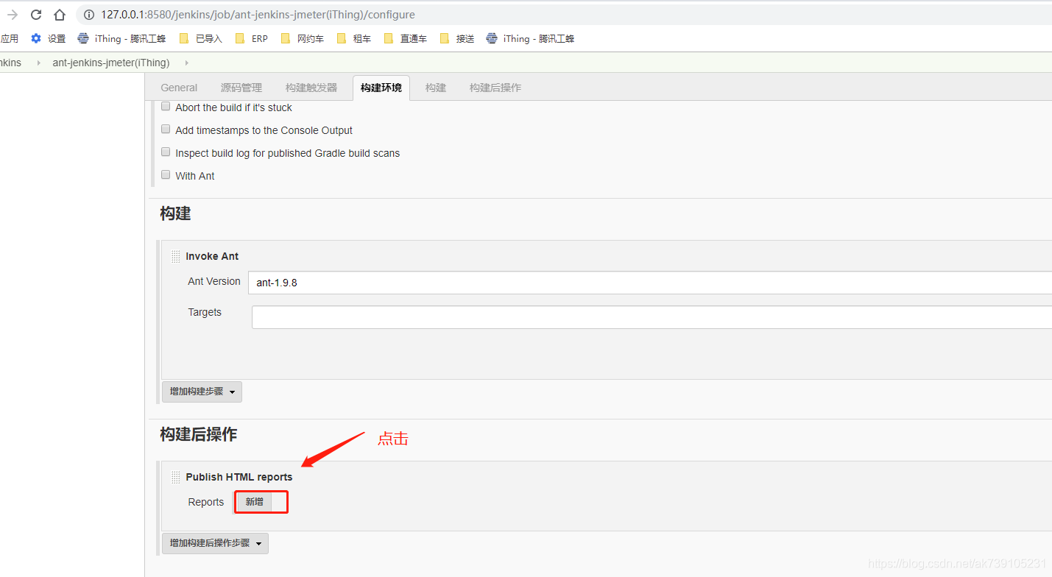The image size is (1052, 577).
Task: Open the Ant Version selector ant-1.9.8
Action: click(x=650, y=282)
